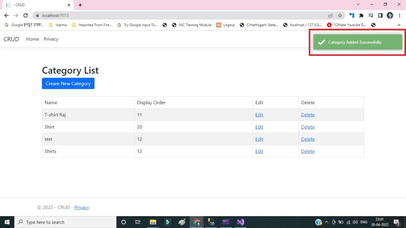Click the Creare New Category button
Screen dimensions: 406x228
tap(68, 84)
